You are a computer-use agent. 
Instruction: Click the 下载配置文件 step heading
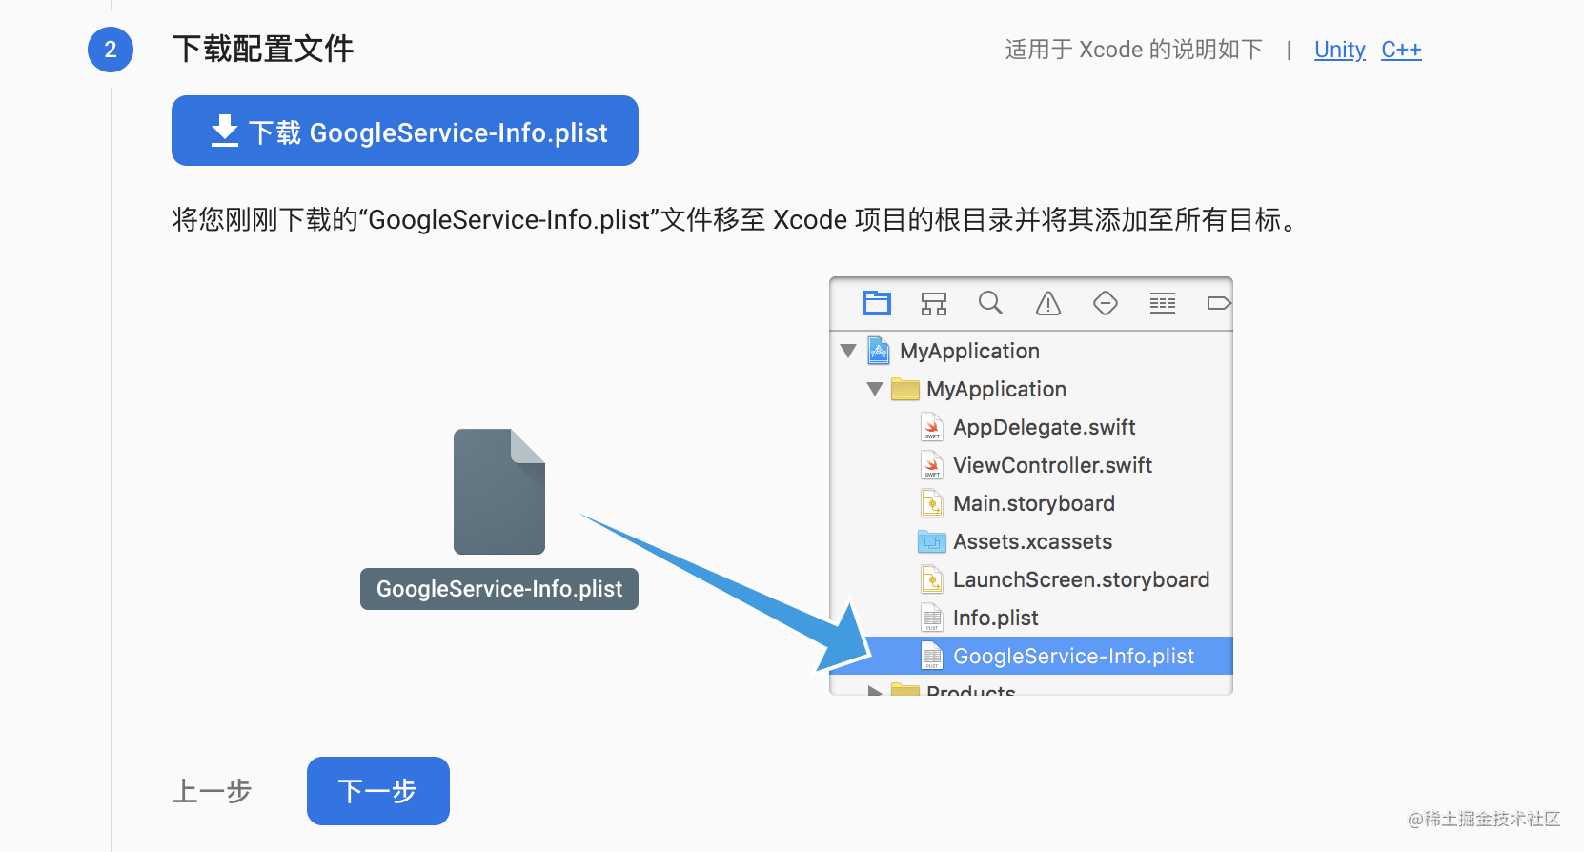click(x=263, y=49)
